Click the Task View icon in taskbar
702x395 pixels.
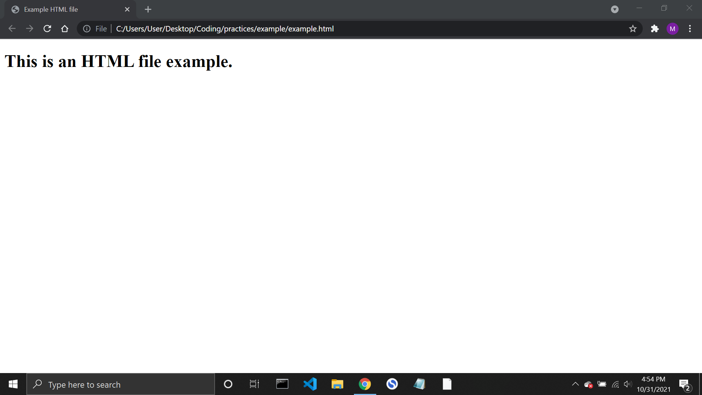click(254, 384)
